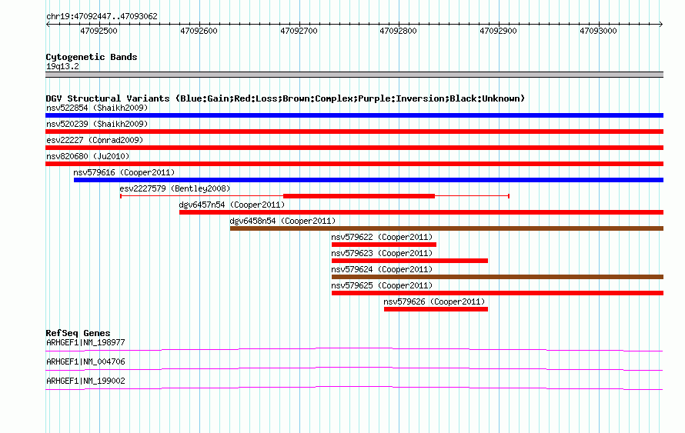
Task: Select the blue nsv579616 gain bar
Action: point(368,180)
